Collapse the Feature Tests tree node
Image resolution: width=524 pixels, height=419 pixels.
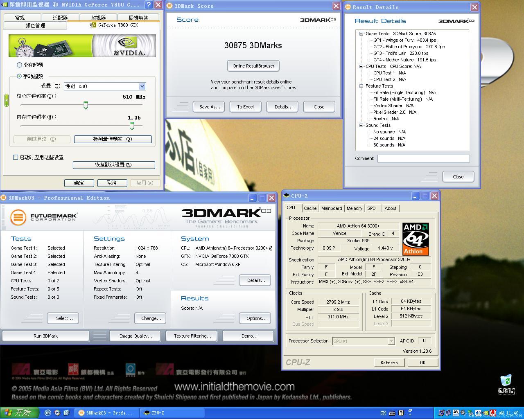click(361, 86)
